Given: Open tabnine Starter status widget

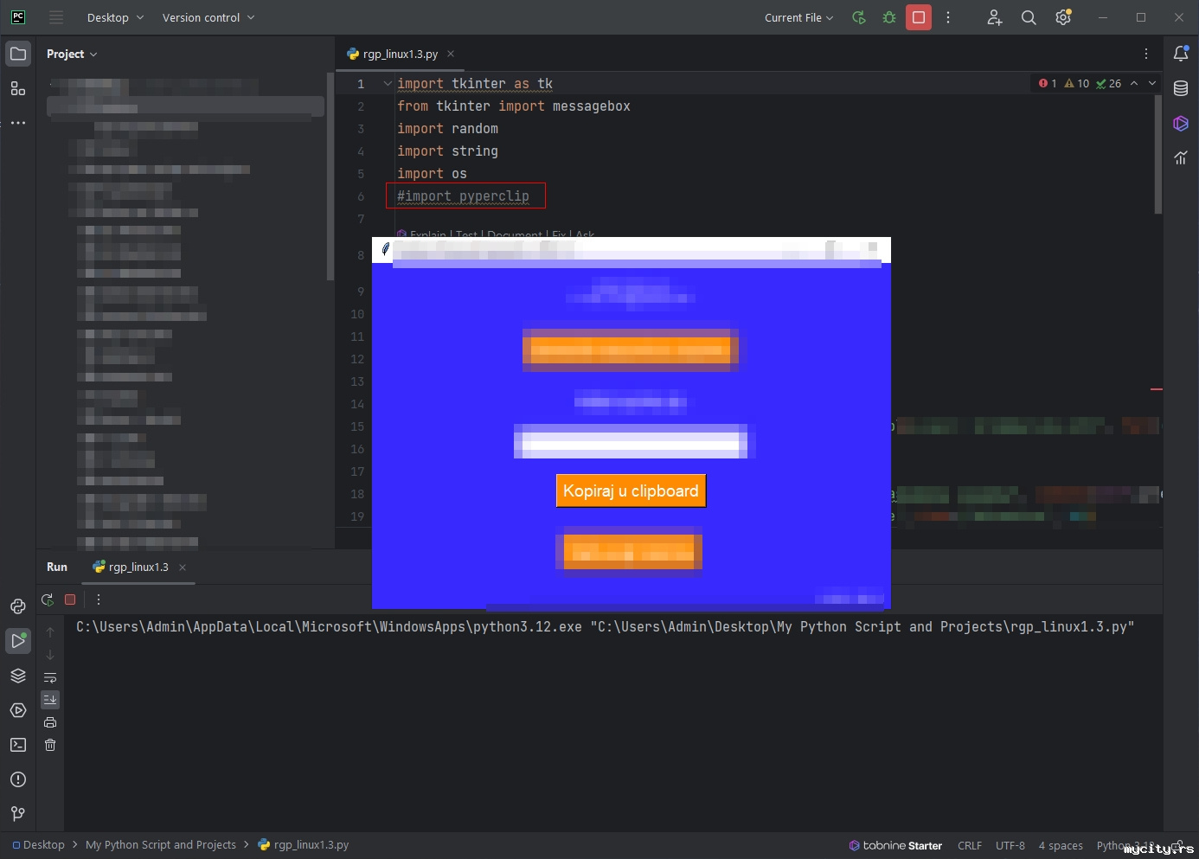Looking at the screenshot, I should (895, 845).
